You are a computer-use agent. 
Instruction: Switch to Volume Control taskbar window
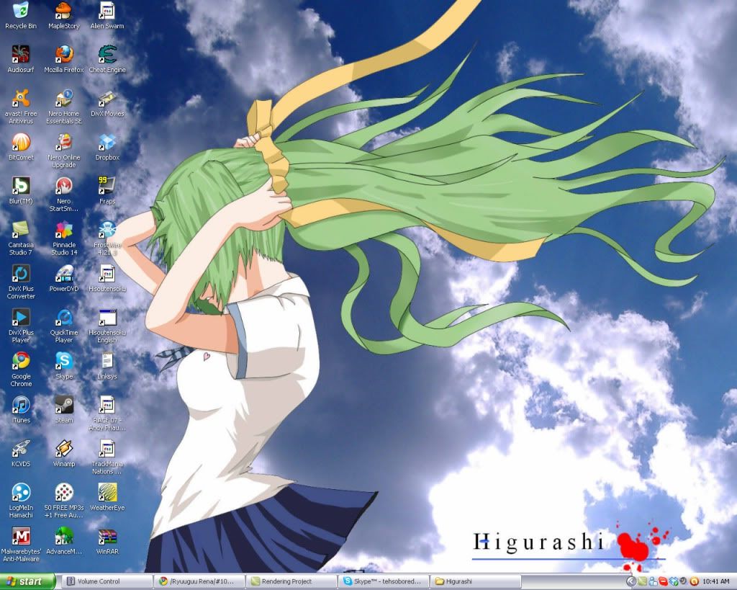[107, 581]
